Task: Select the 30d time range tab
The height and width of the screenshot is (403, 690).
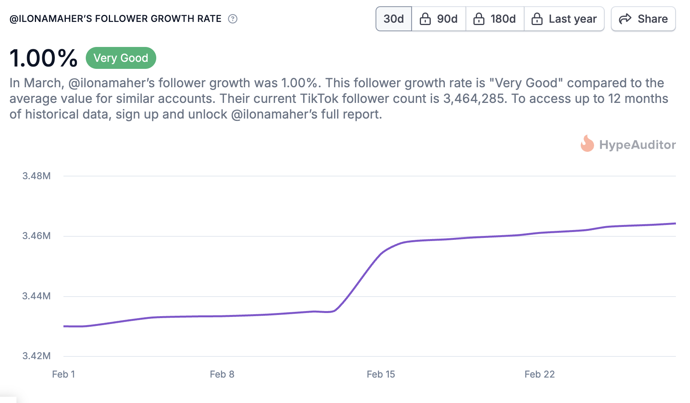Action: pyautogui.click(x=394, y=19)
